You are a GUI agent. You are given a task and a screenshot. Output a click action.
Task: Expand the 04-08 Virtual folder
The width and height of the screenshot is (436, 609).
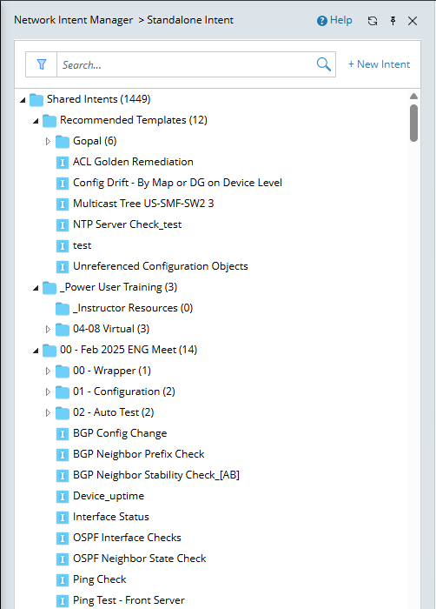click(x=48, y=330)
